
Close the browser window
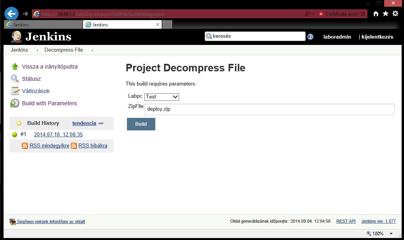coord(393,3)
